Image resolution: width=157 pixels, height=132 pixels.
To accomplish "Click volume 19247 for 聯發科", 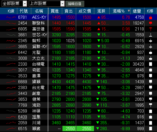I will 138,23.
